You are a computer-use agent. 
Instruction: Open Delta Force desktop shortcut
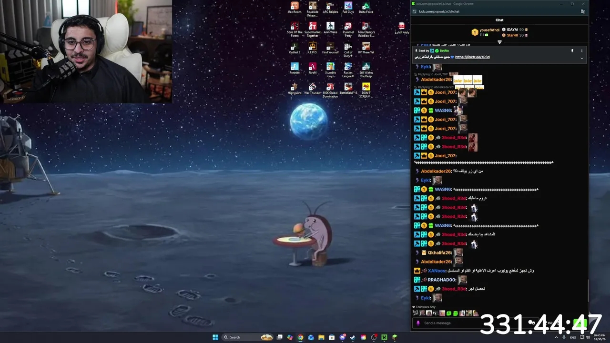366,8
